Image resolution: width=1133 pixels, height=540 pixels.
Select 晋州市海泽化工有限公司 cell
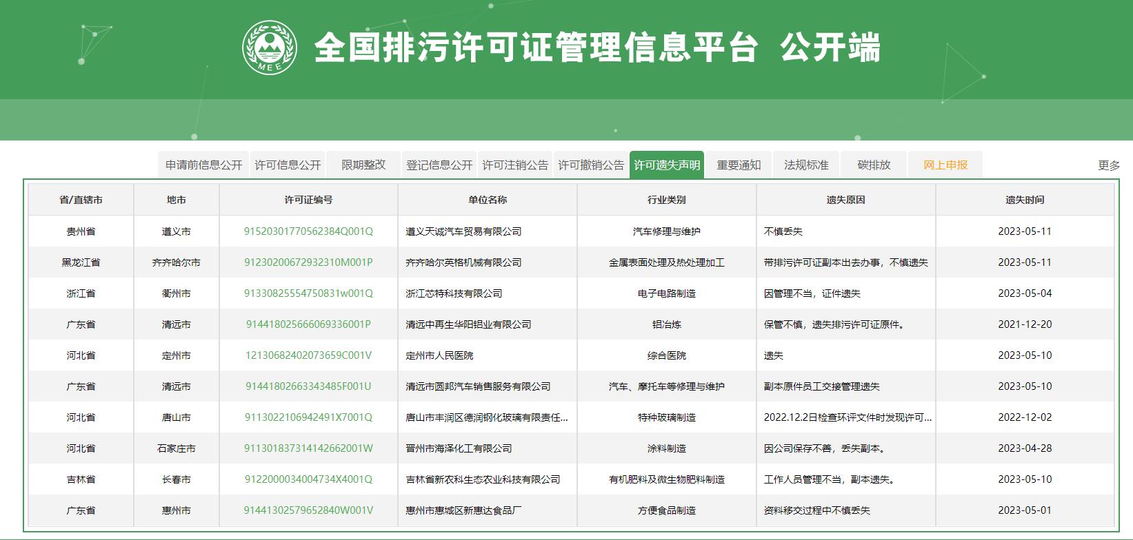pos(488,448)
